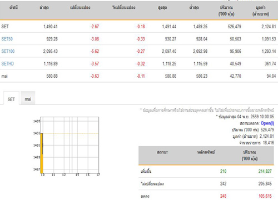
Task: Select SET100 value 1,293.14
Action: [x=269, y=51]
